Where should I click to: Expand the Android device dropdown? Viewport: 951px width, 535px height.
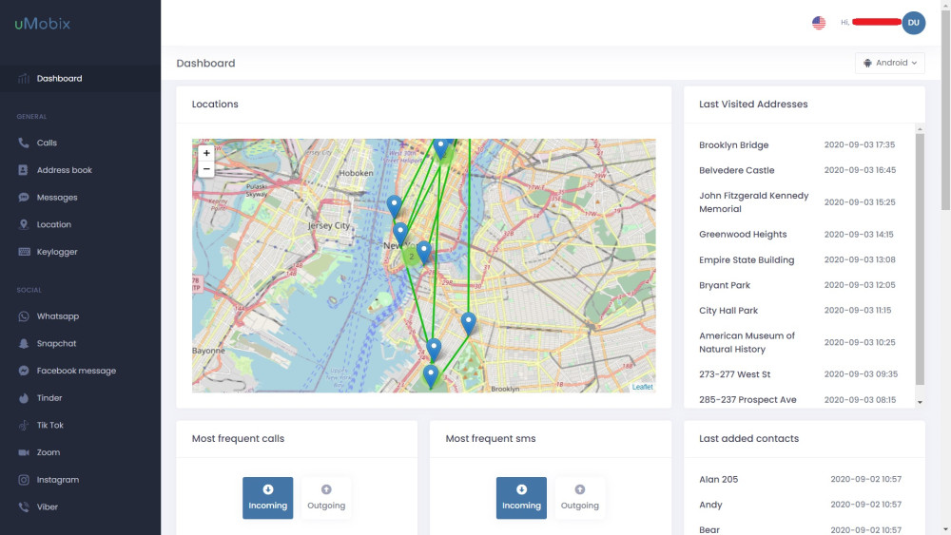(x=890, y=64)
